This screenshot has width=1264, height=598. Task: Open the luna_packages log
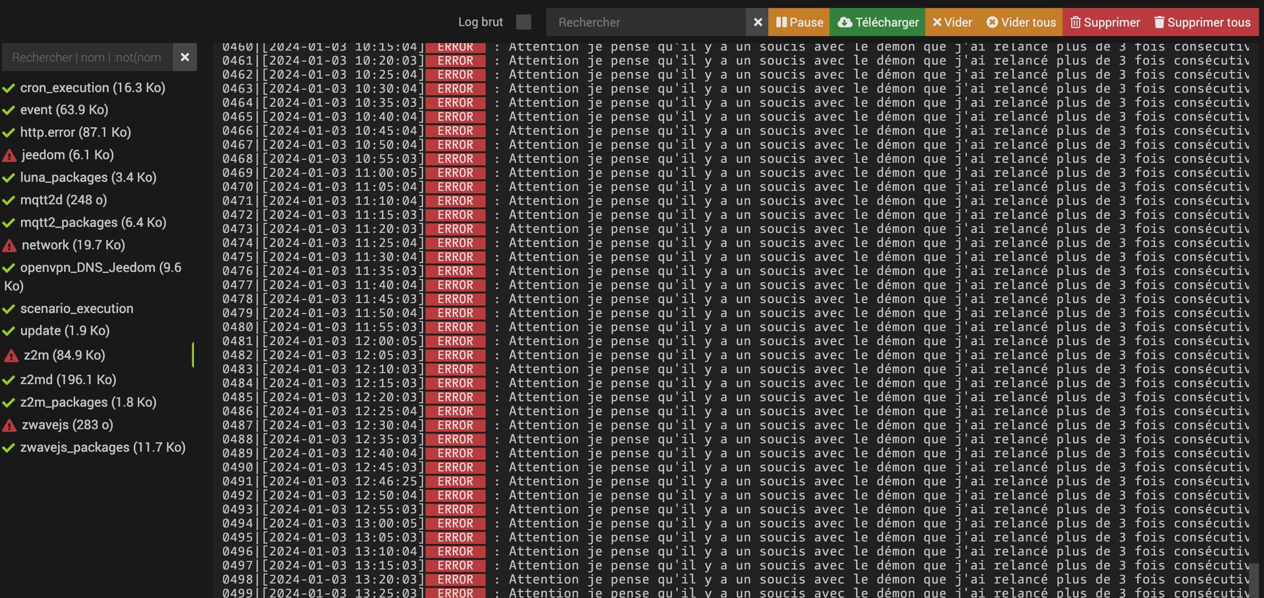[88, 177]
